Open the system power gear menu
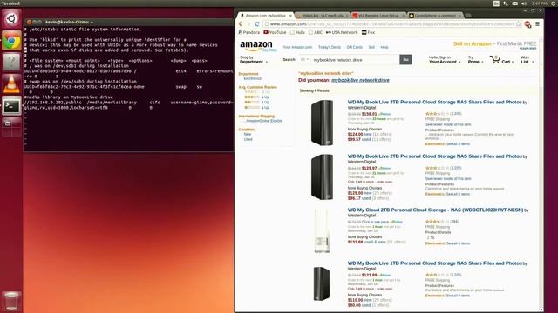Screen dimensions: 558x313 point(555,3)
